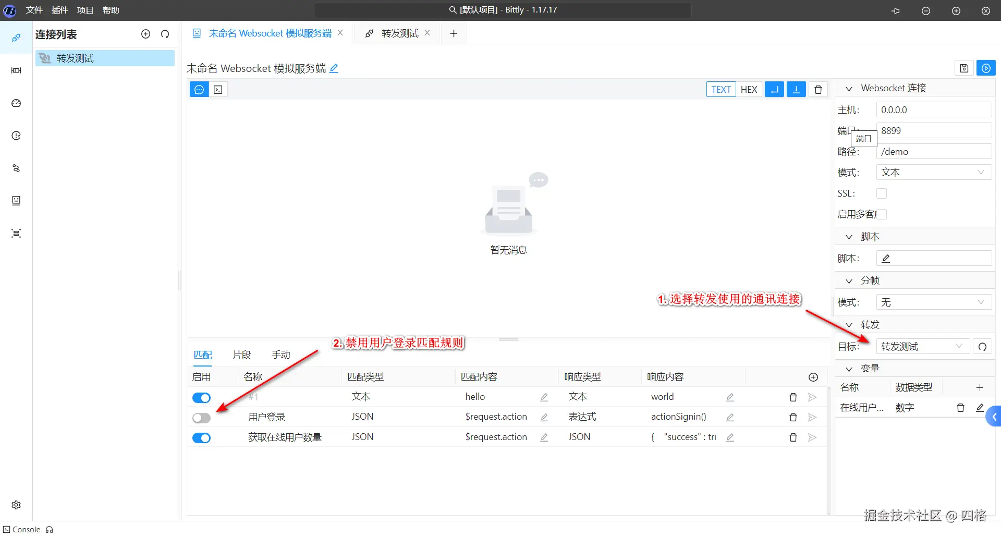This screenshot has height=537, width=1001.
Task: Open the headset icon next to Console
Action: coord(50,530)
